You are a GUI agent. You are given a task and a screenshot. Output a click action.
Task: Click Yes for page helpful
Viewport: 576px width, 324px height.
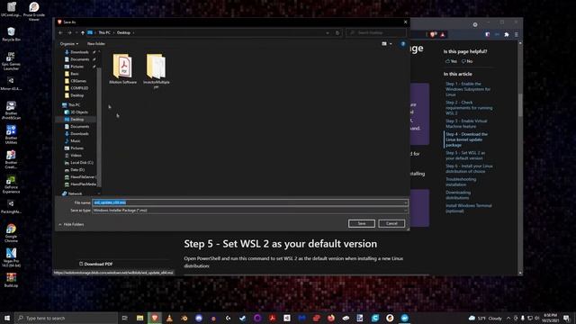pyautogui.click(x=451, y=61)
